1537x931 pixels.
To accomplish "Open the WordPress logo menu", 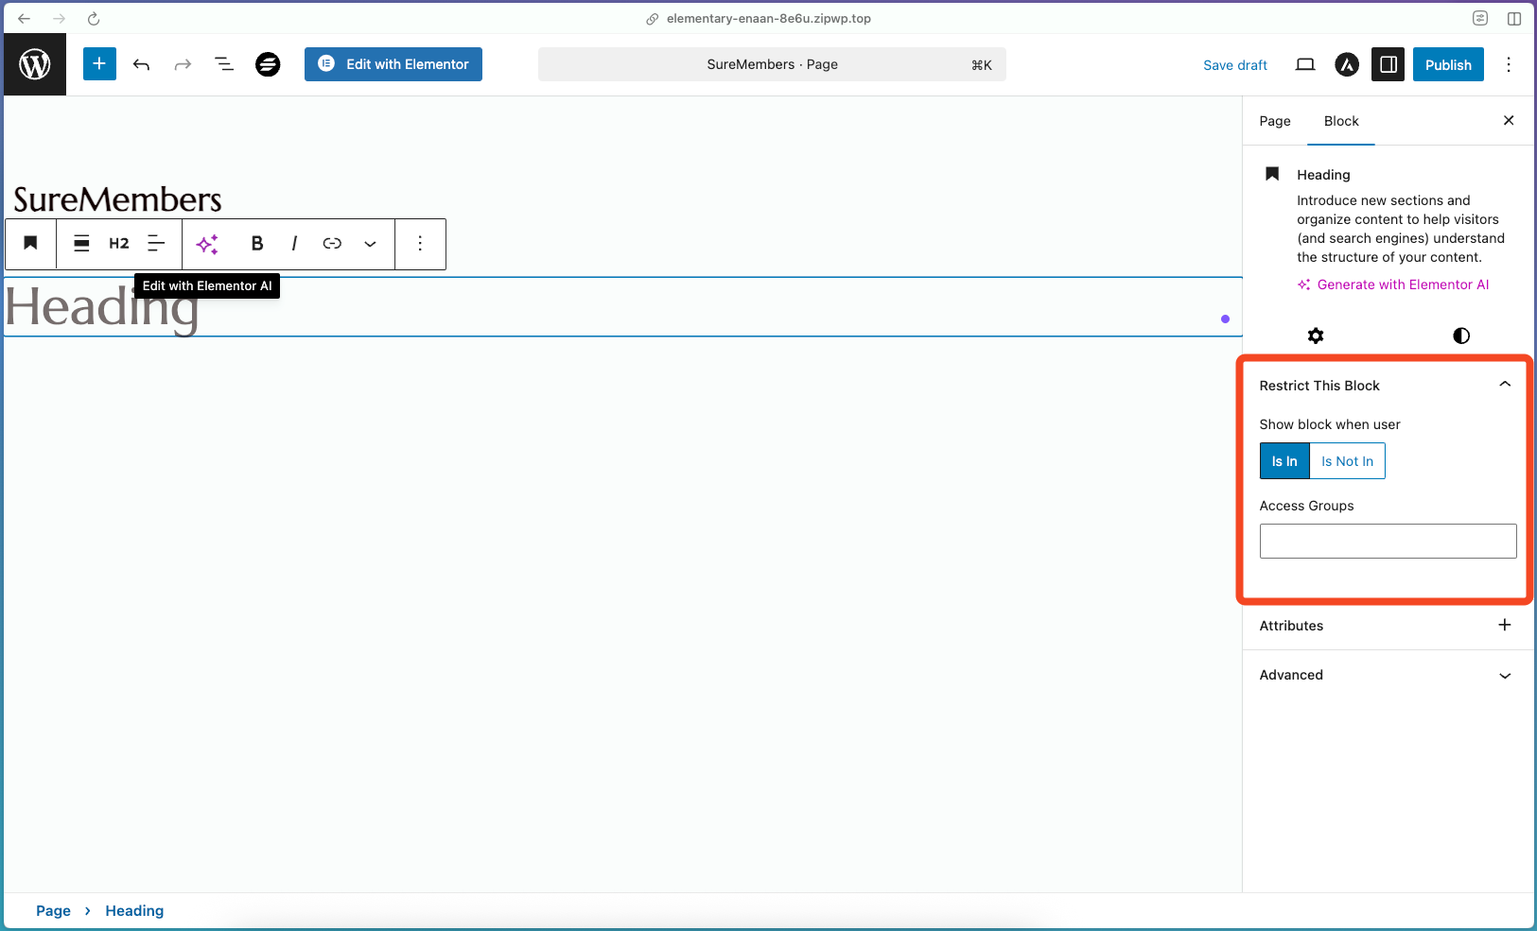I will point(35,64).
